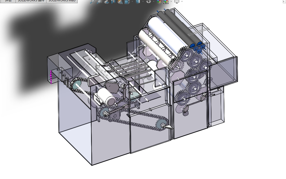Open Dynamic Annotation Views tool
The width and height of the screenshot is (286, 179).
point(120,1)
